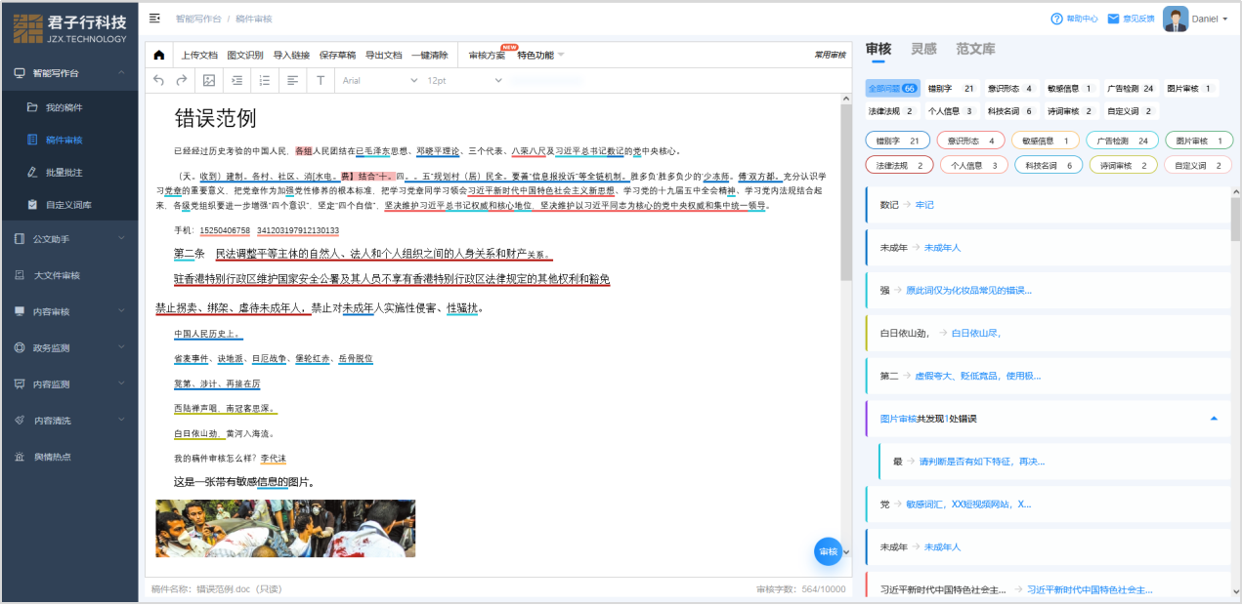The width and height of the screenshot is (1242, 605).
Task: Click the 内容审核 sidebar icon
Action: pos(20,311)
